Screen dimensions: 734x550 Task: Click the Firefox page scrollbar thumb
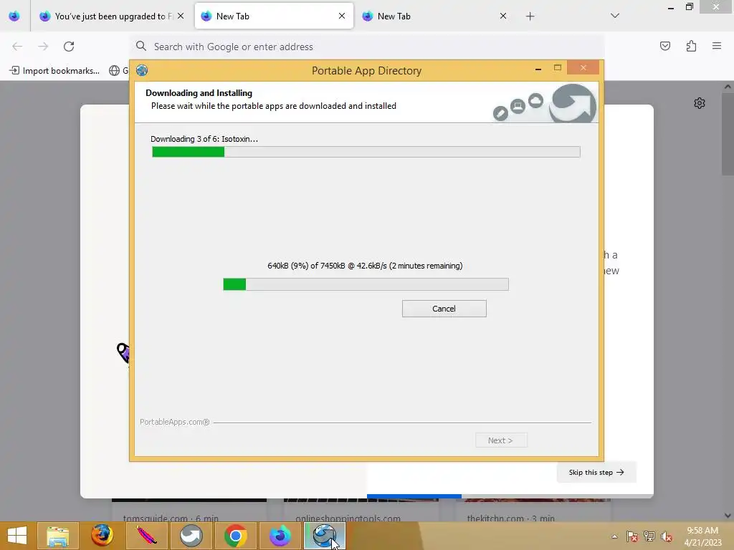[728, 133]
